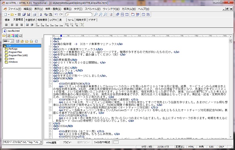Click the image viewer icon in side panel
The height and width of the screenshot is (150, 235).
(16, 36)
